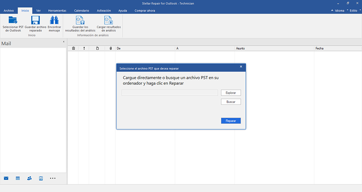Restore down the application window
The image size is (362, 192).
348,3
